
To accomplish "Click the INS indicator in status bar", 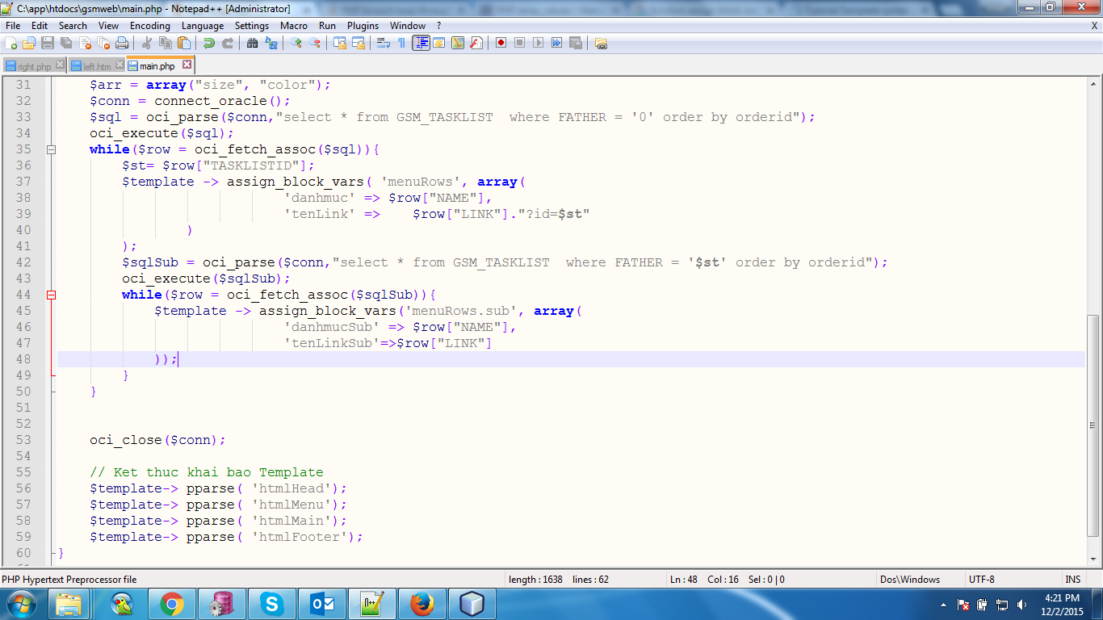I will click(x=1072, y=579).
